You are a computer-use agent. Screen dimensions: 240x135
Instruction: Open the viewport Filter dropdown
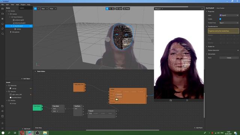[x=53, y=9]
